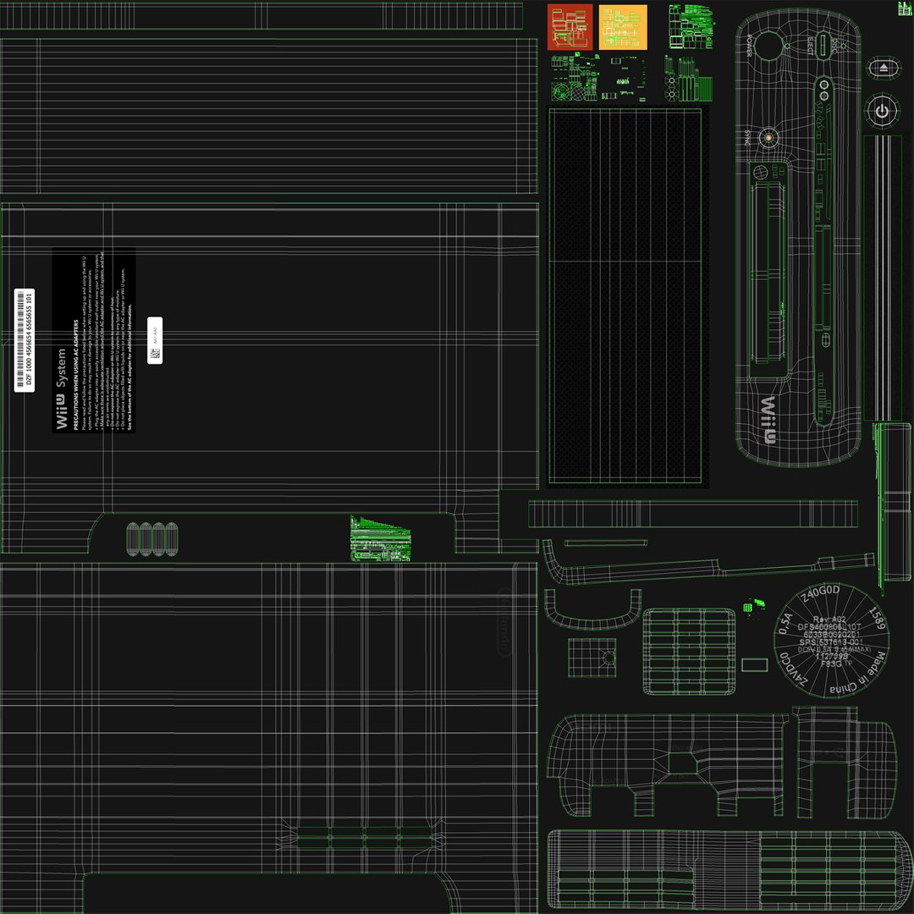914x914 pixels.
Task: Click the Rev: A02 text on round label
Action: click(x=829, y=619)
